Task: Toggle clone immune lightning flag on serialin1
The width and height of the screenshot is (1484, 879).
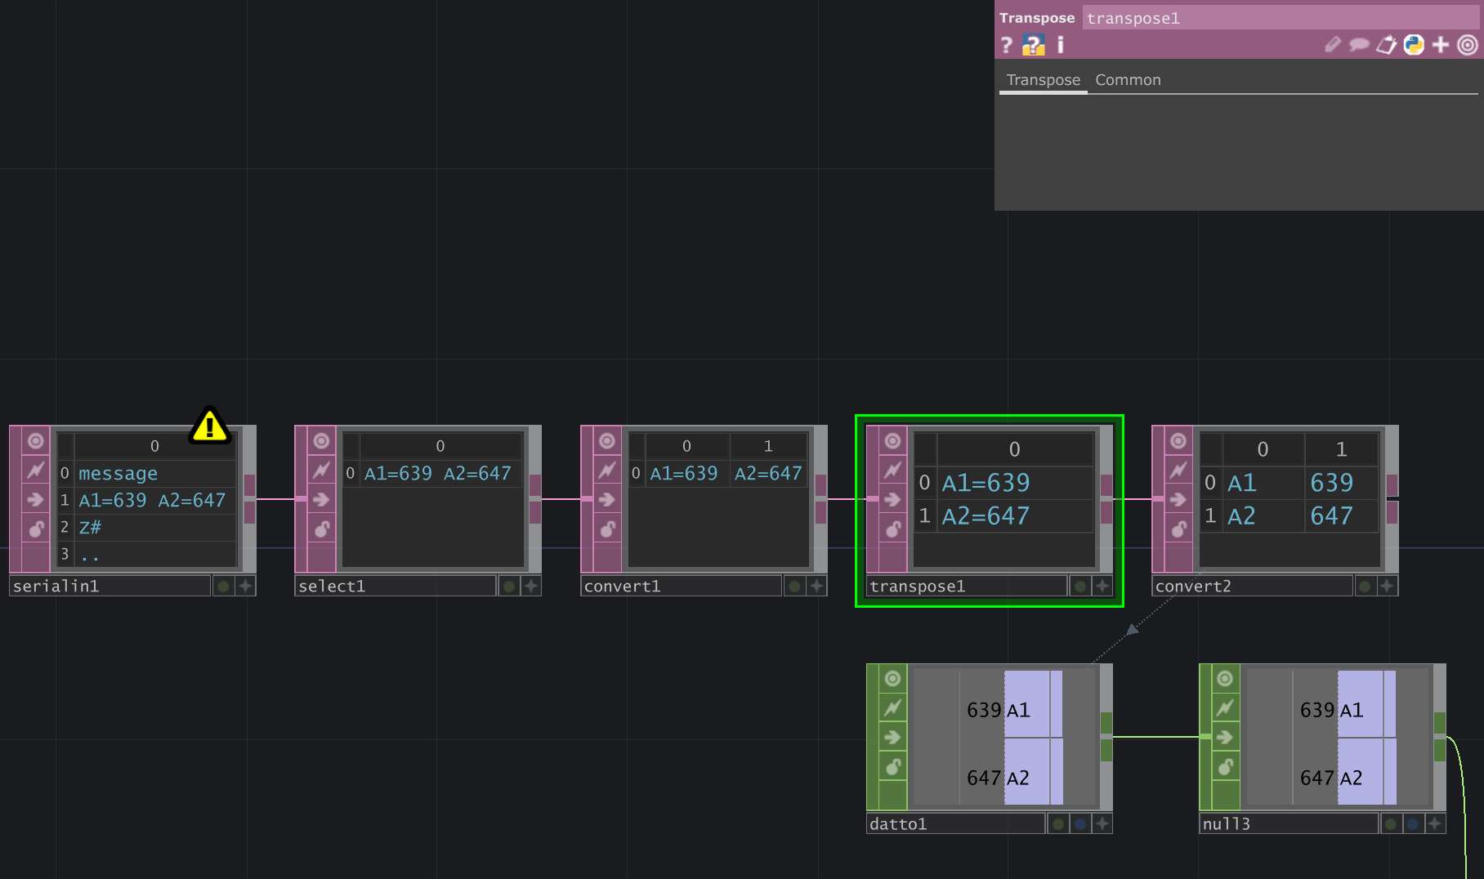Action: [36, 470]
